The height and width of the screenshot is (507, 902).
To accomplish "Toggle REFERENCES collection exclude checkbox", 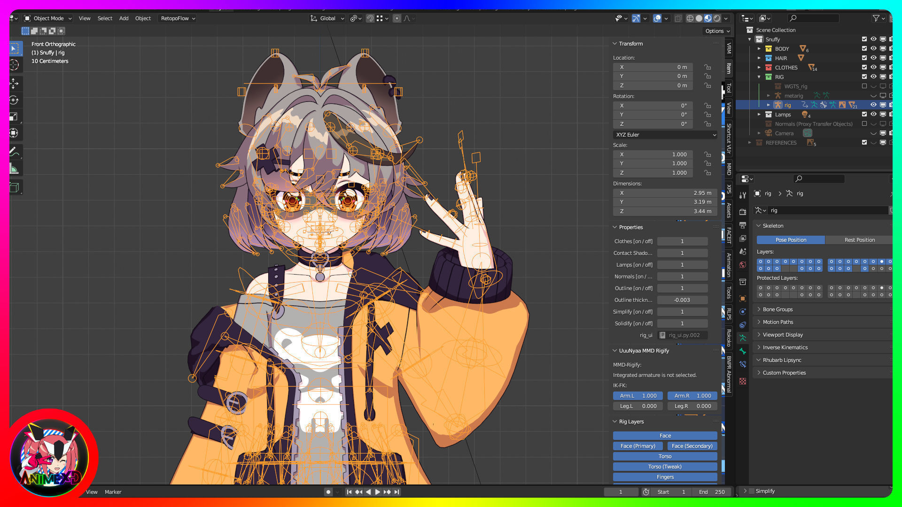I will (864, 143).
